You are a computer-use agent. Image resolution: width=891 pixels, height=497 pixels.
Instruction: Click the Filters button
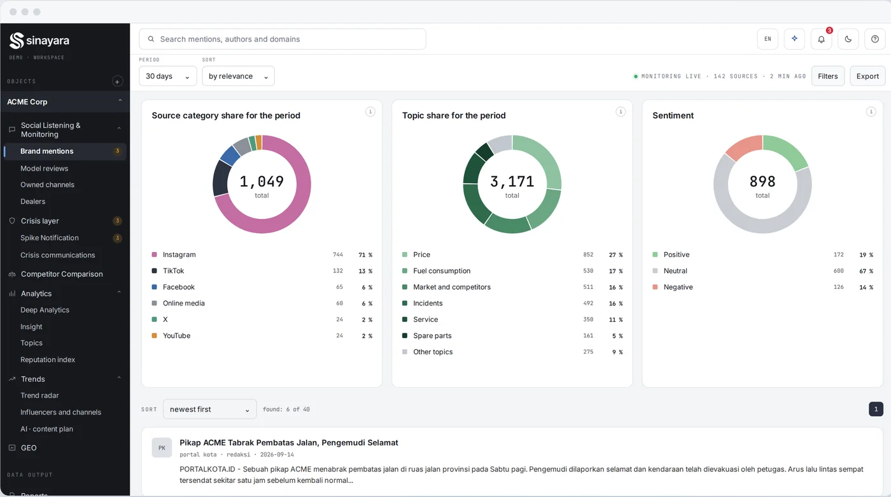[x=828, y=76]
